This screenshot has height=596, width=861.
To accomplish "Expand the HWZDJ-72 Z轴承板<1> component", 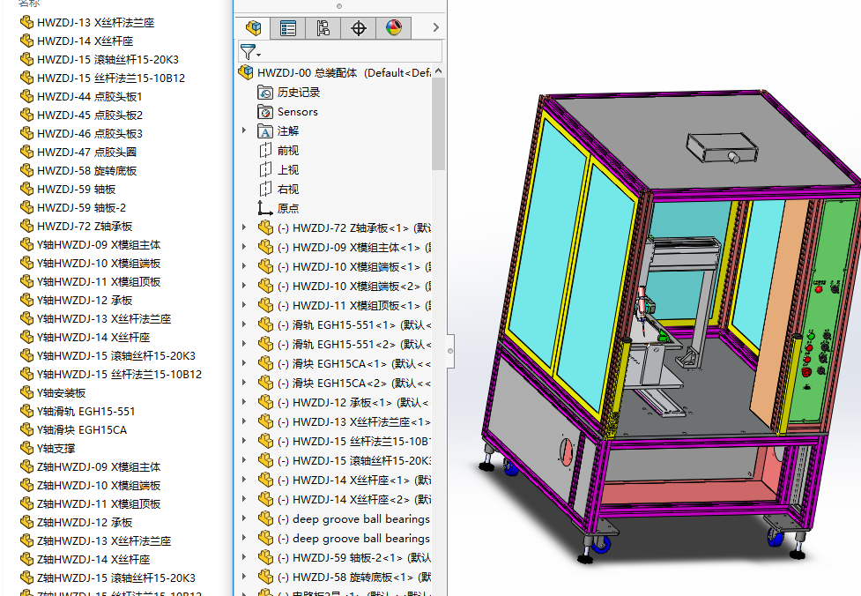I will pyautogui.click(x=245, y=228).
